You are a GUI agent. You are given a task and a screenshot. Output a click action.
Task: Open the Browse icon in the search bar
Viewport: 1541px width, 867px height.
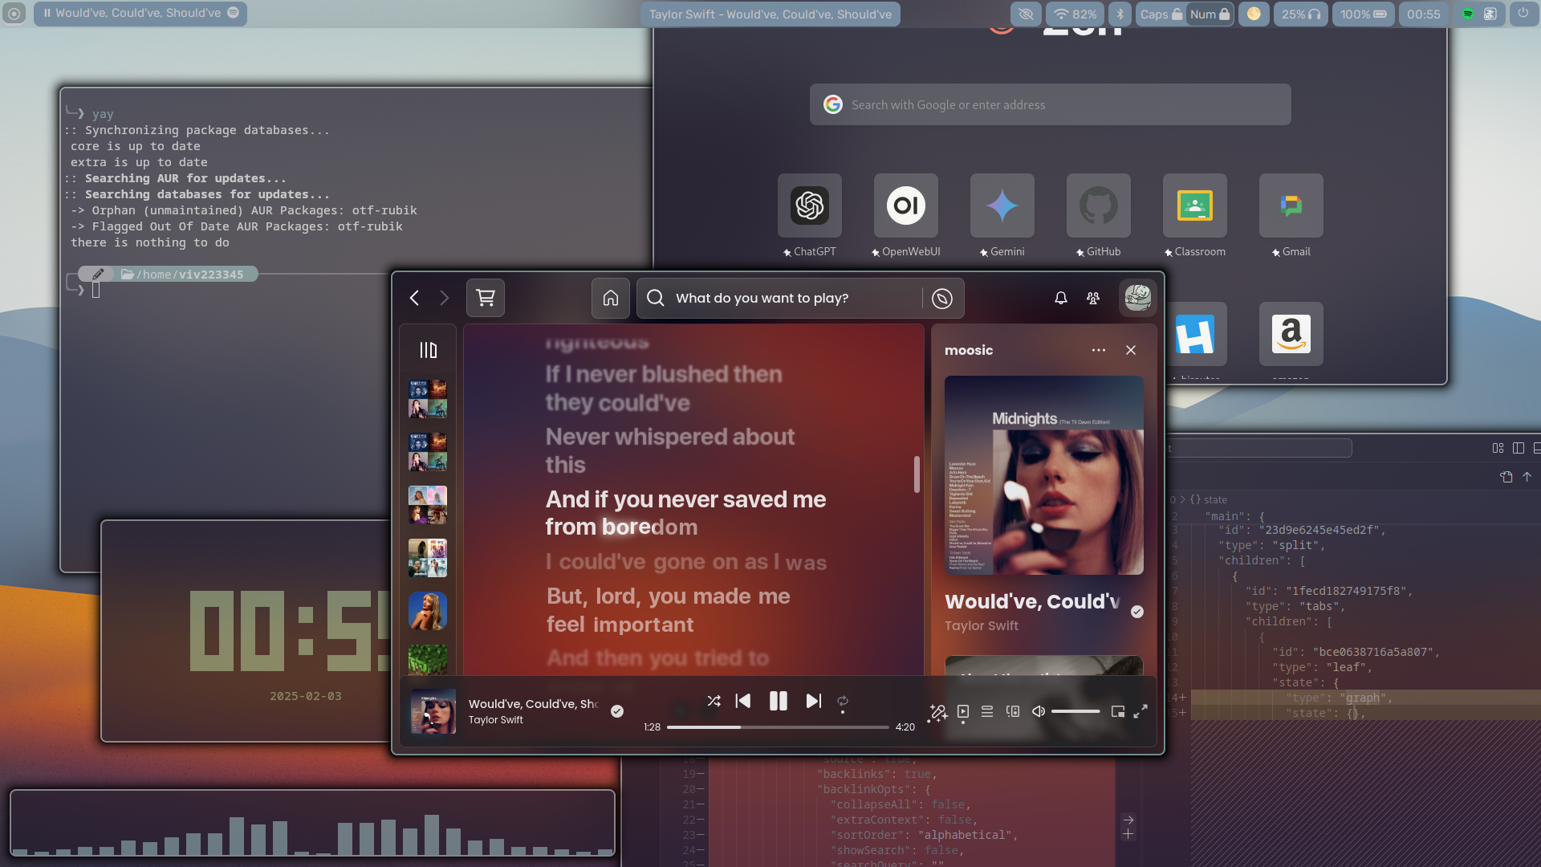point(942,299)
